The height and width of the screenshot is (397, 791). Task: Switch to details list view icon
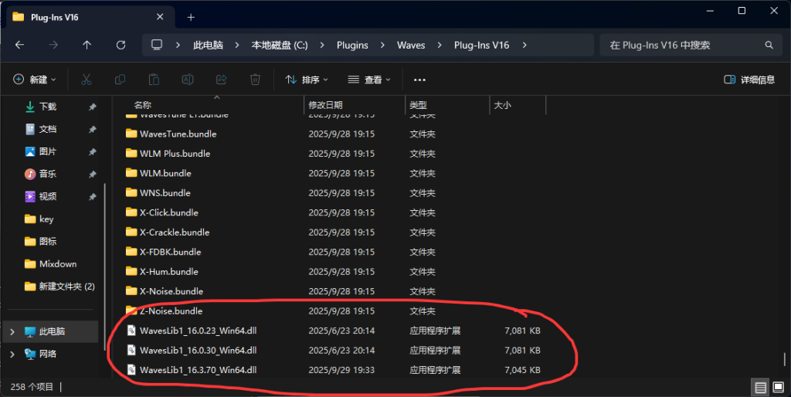coord(761,387)
